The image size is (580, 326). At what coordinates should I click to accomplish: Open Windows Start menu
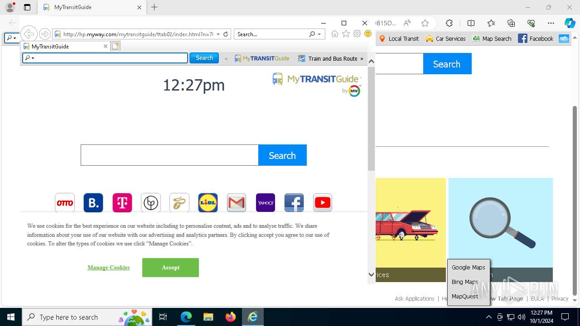[10, 317]
